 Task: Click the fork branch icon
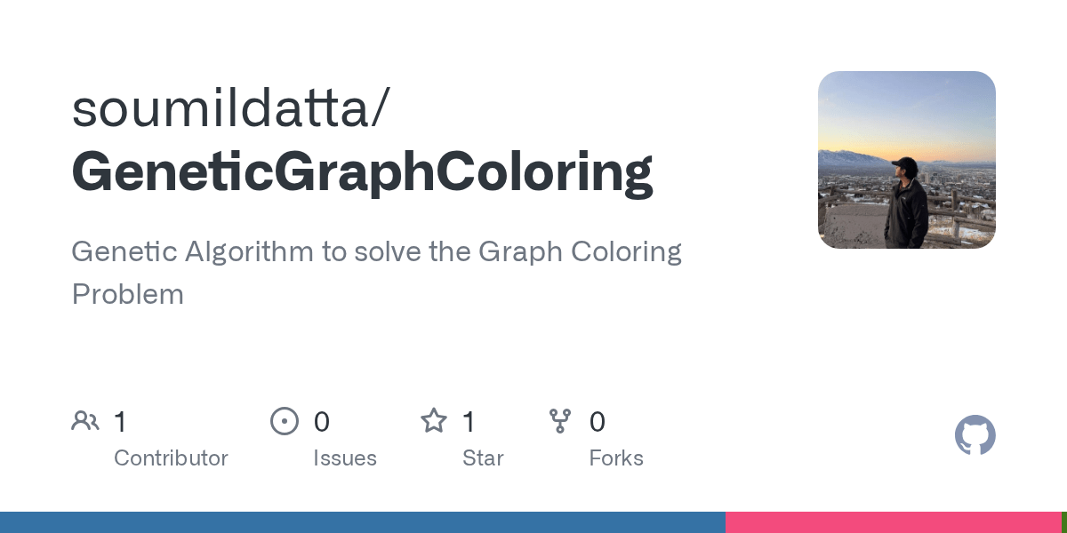pos(560,421)
